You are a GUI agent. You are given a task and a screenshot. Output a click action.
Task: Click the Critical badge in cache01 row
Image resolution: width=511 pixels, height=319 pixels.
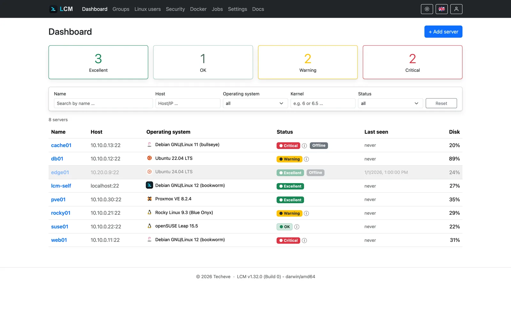tap(288, 146)
